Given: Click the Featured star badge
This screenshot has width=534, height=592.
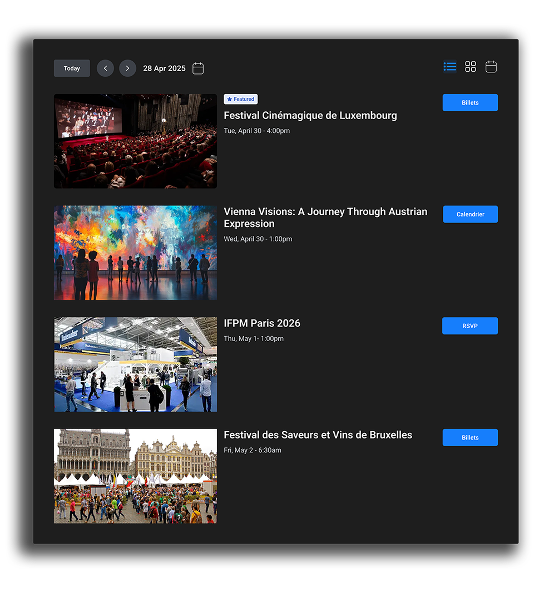Looking at the screenshot, I should click(240, 99).
